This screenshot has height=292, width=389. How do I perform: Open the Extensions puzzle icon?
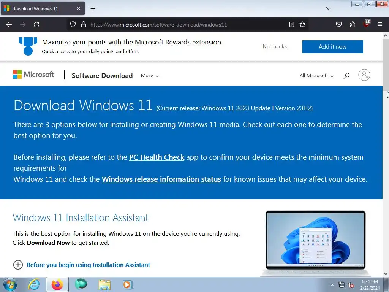click(x=353, y=24)
